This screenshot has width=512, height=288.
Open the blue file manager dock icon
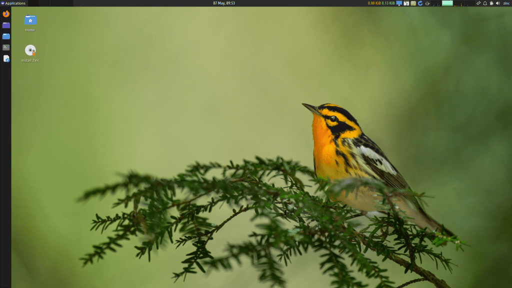tap(6, 36)
